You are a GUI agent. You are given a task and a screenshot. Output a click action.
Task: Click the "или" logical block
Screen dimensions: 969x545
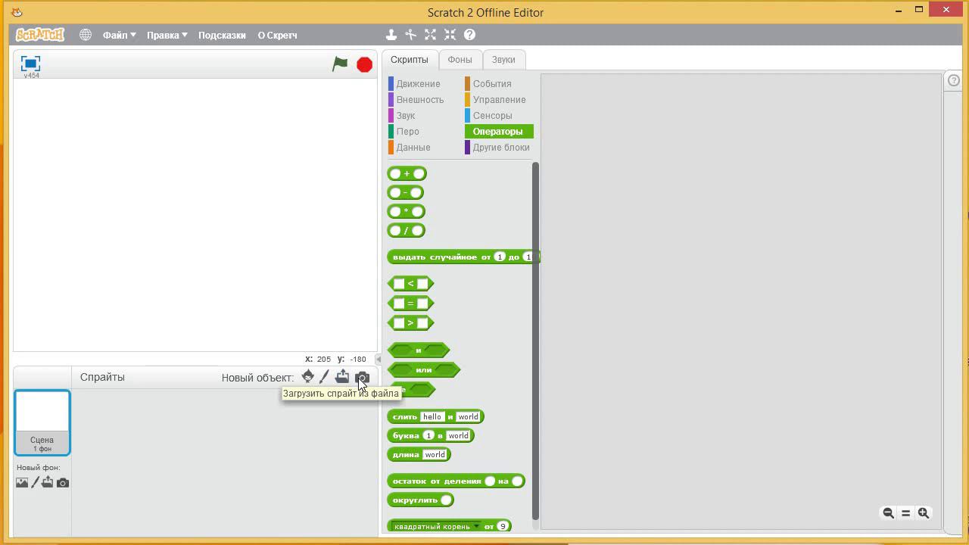pos(424,370)
